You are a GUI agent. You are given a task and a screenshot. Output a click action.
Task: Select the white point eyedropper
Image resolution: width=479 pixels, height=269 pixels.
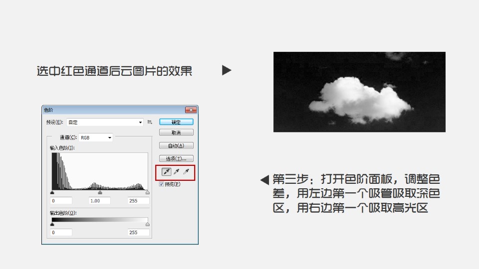[186, 172]
